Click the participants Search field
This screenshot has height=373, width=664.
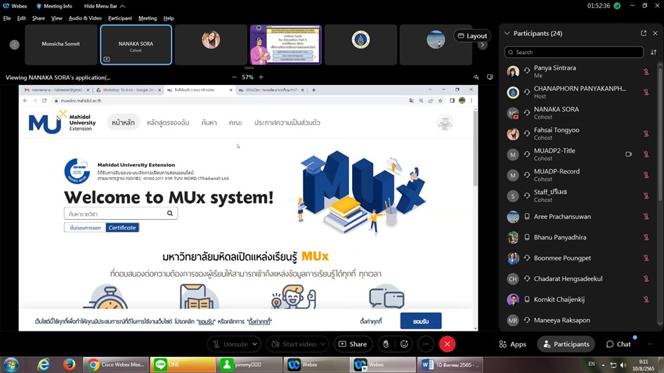point(574,52)
